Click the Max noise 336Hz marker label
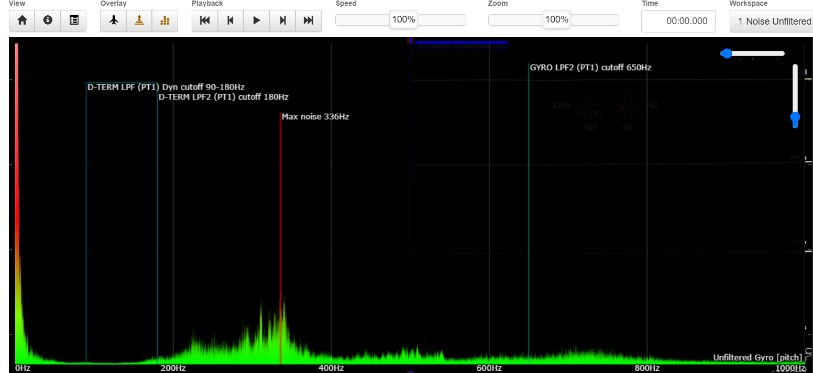The width and height of the screenshot is (813, 373). click(315, 117)
